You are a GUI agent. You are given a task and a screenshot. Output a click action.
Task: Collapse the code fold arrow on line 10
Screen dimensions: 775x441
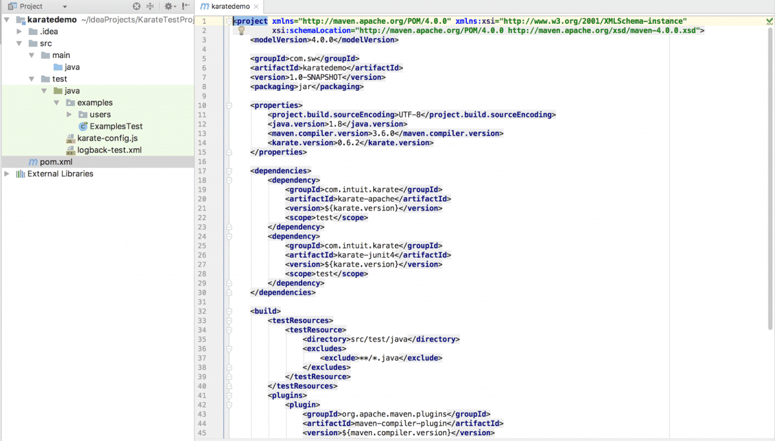pos(230,105)
